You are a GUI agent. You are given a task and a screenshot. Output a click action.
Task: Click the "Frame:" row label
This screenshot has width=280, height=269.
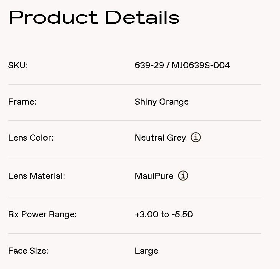click(22, 102)
